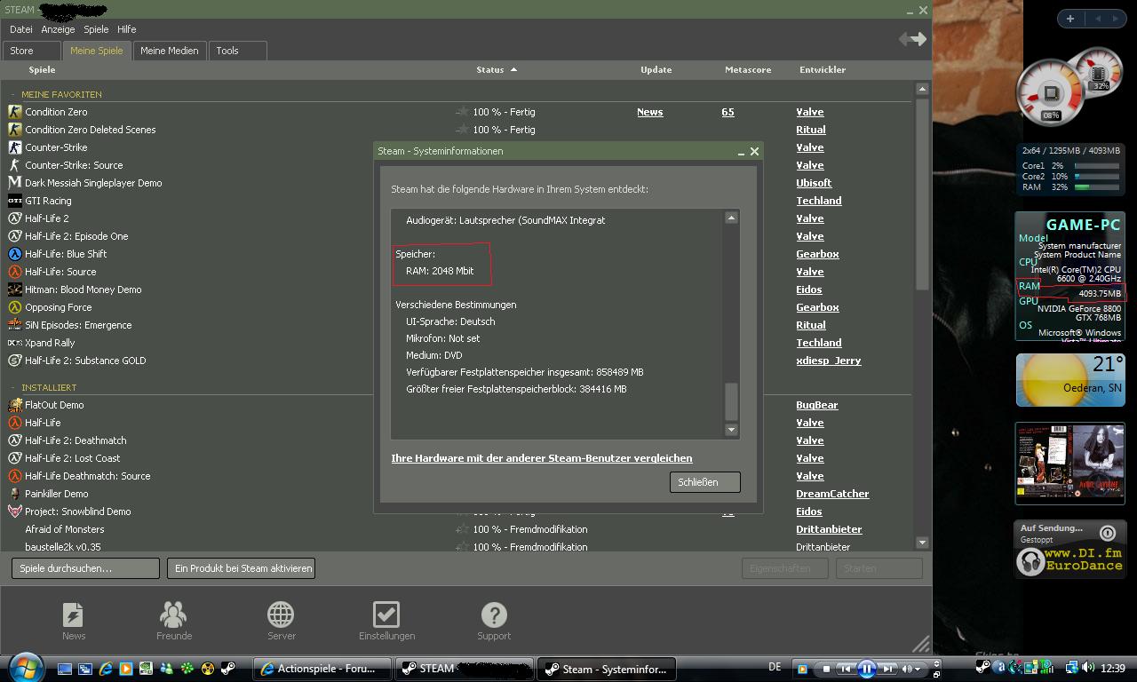1137x682 pixels.
Task: Click the Hitman: Blood Money Demo icon
Action: click(14, 289)
